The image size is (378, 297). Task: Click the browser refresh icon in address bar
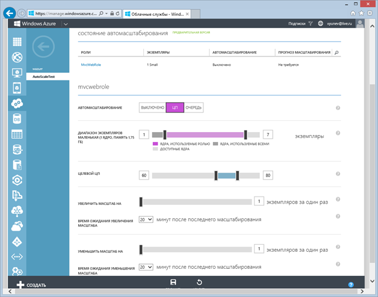tap(118, 14)
